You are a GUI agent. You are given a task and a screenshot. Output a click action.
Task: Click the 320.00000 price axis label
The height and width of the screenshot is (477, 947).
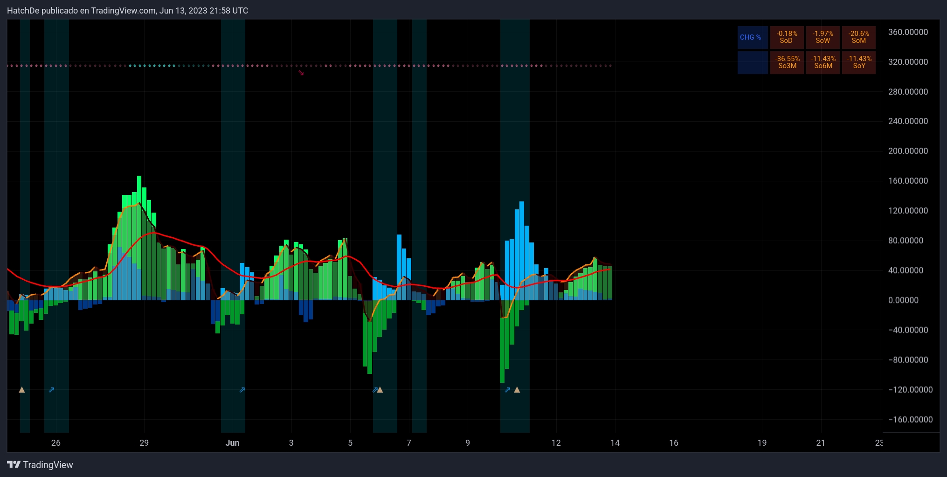point(908,62)
